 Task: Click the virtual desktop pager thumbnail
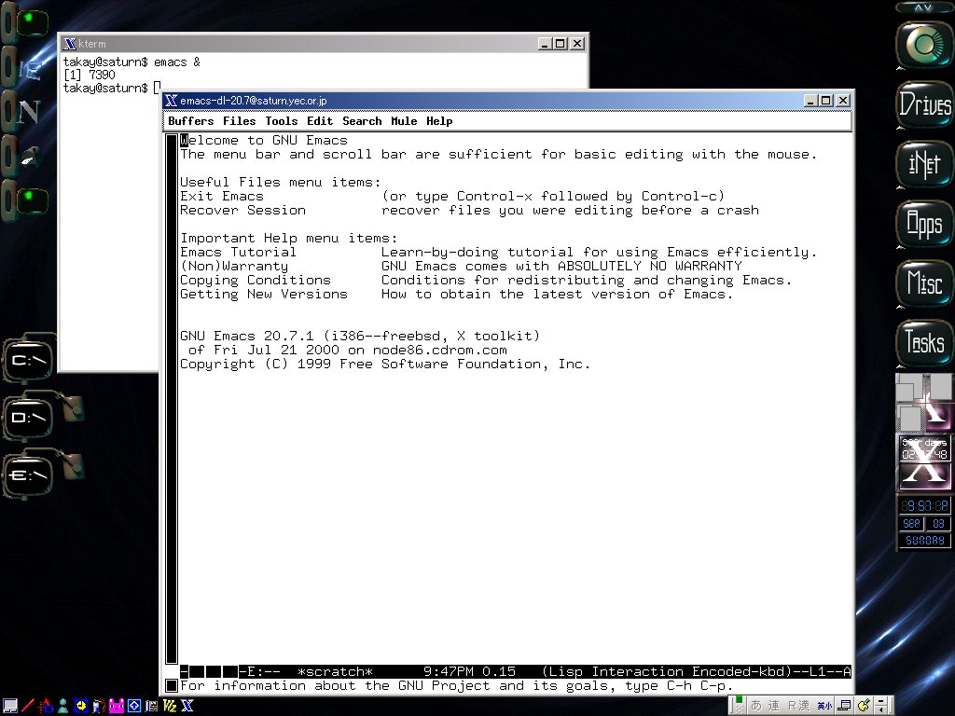pos(924,403)
